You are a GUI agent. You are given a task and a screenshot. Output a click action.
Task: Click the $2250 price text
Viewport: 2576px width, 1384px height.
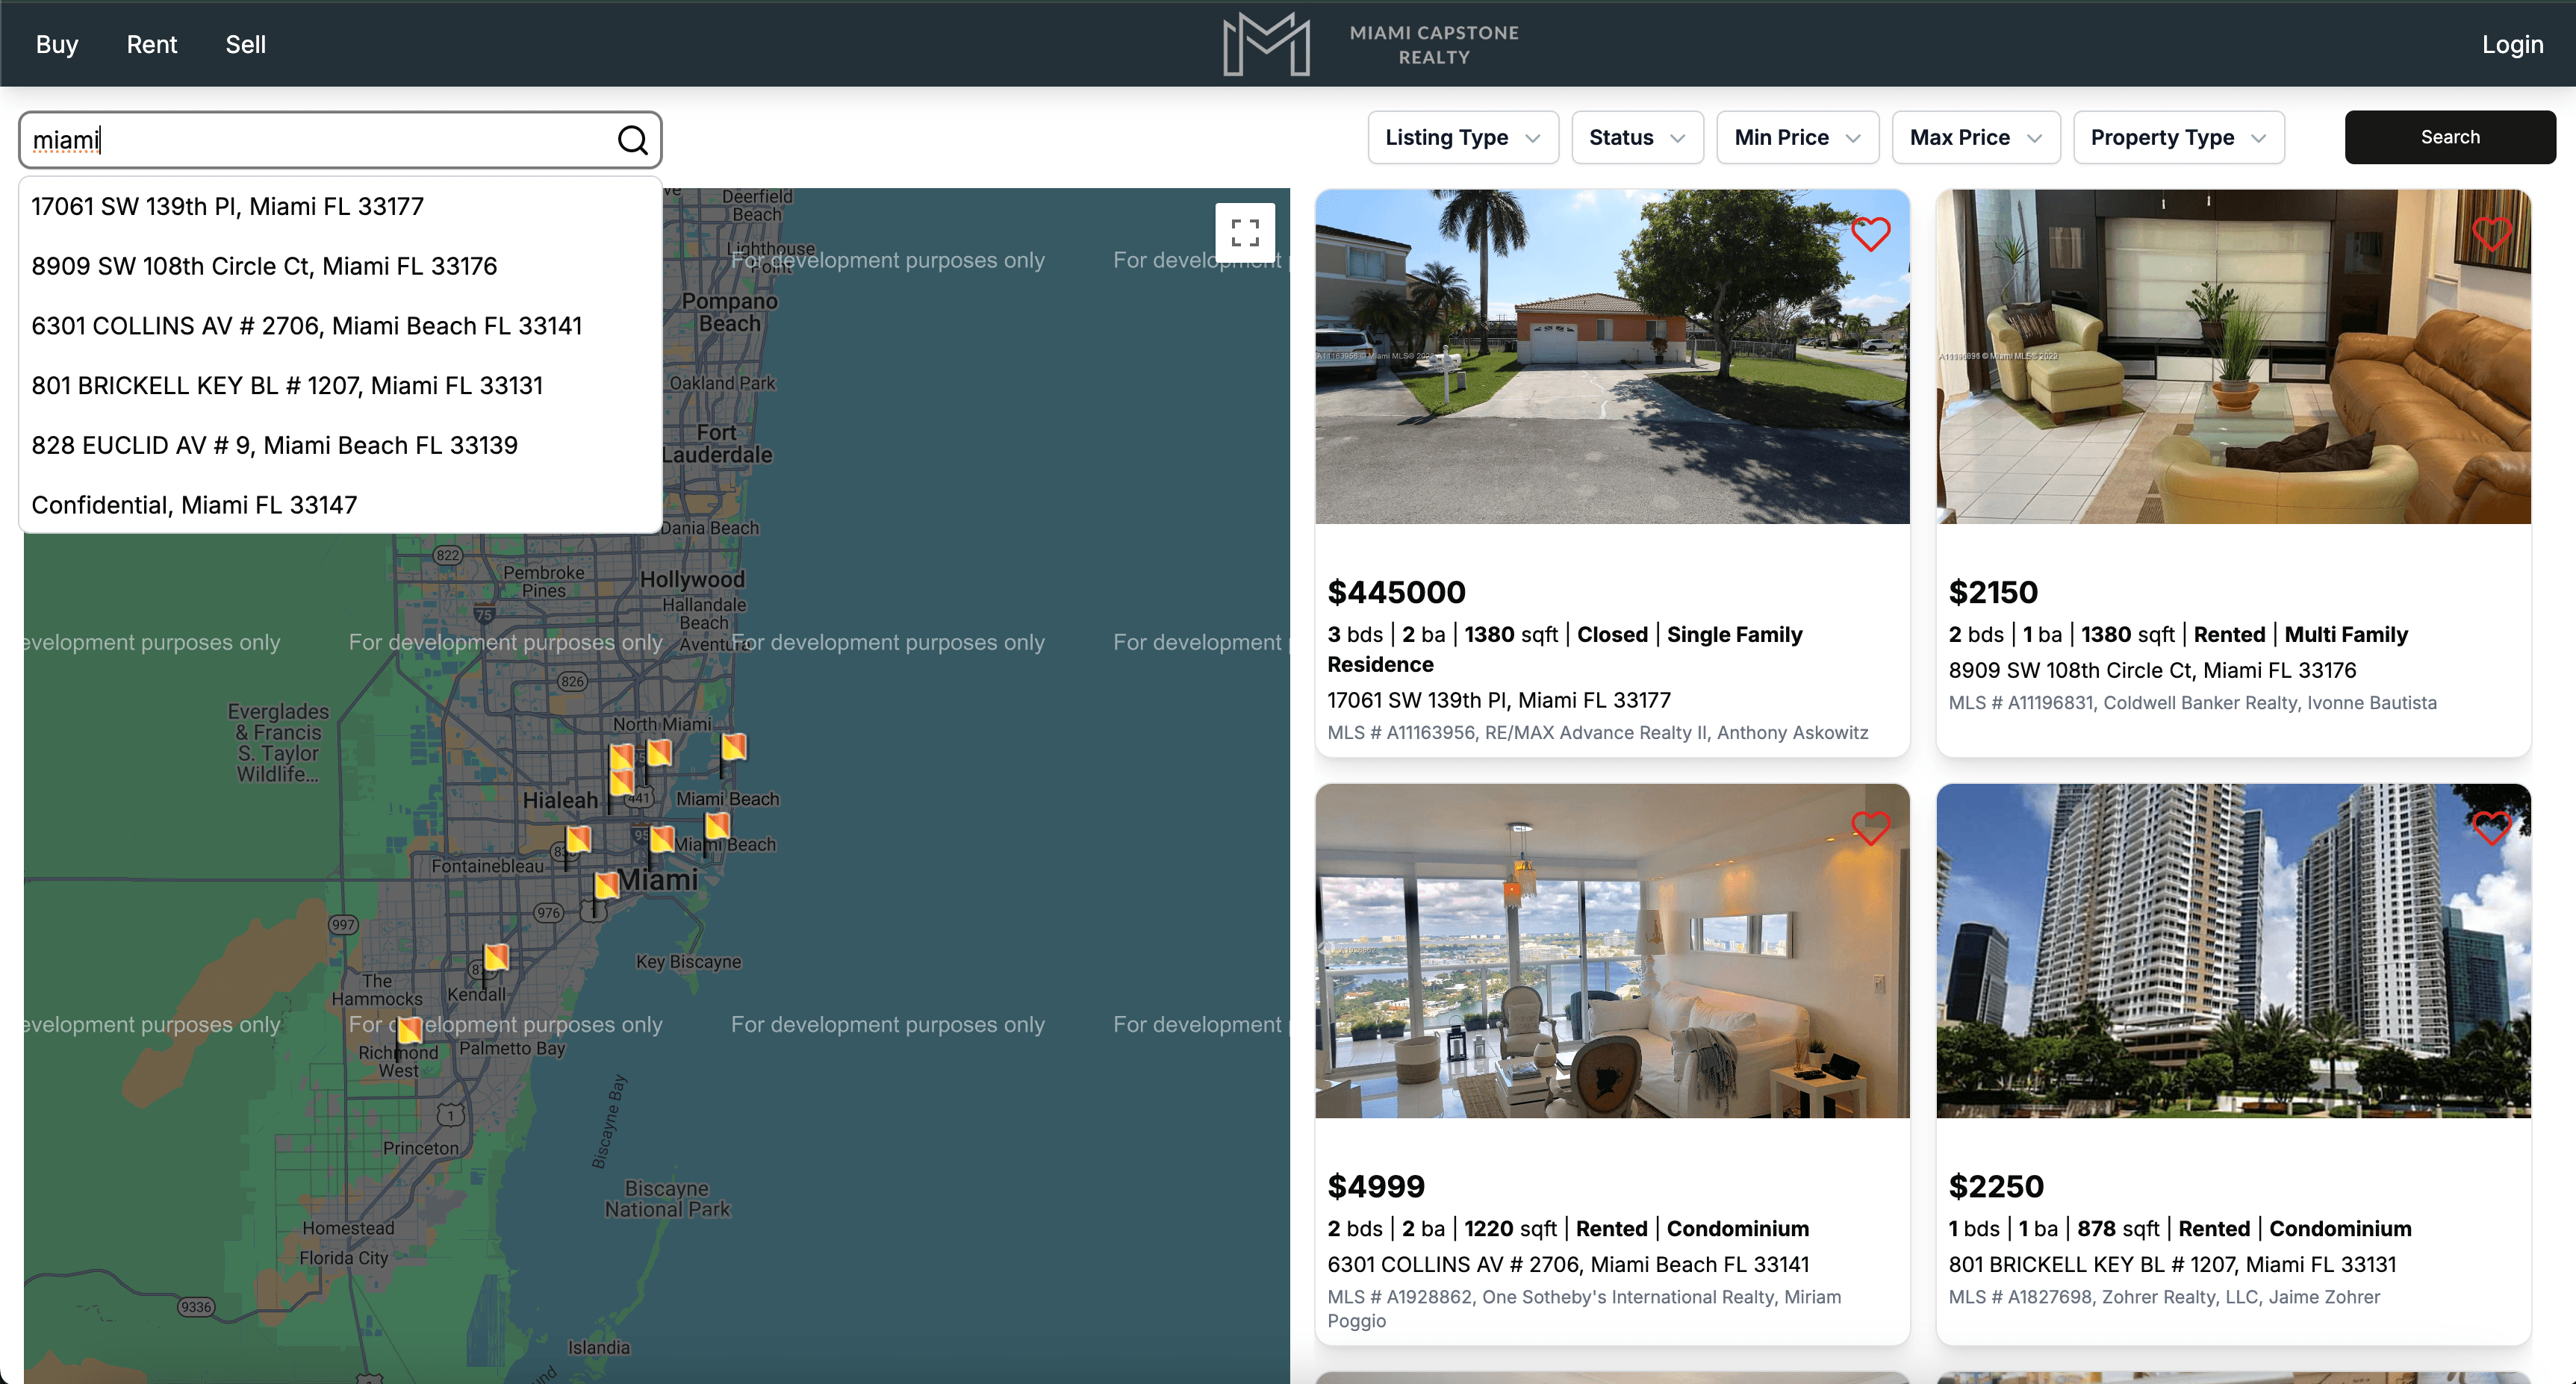point(1996,1187)
